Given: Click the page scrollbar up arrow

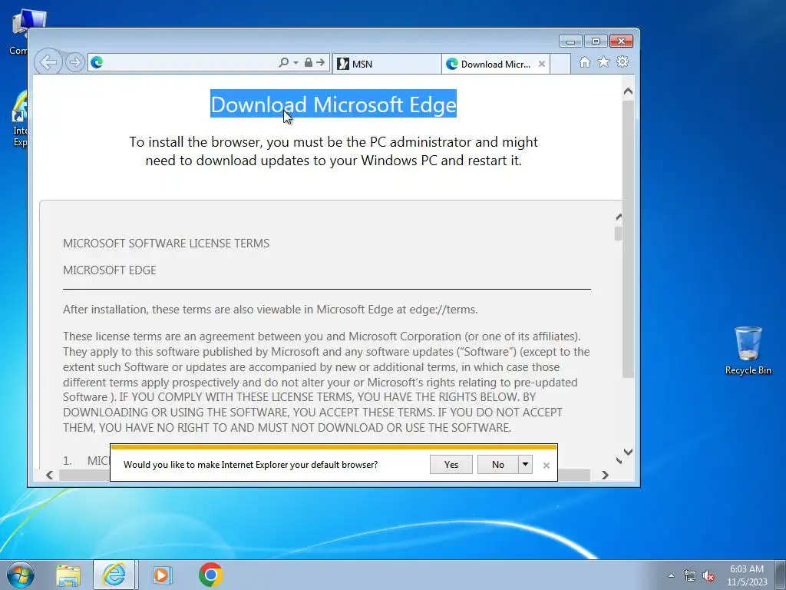Looking at the screenshot, I should click(x=628, y=92).
